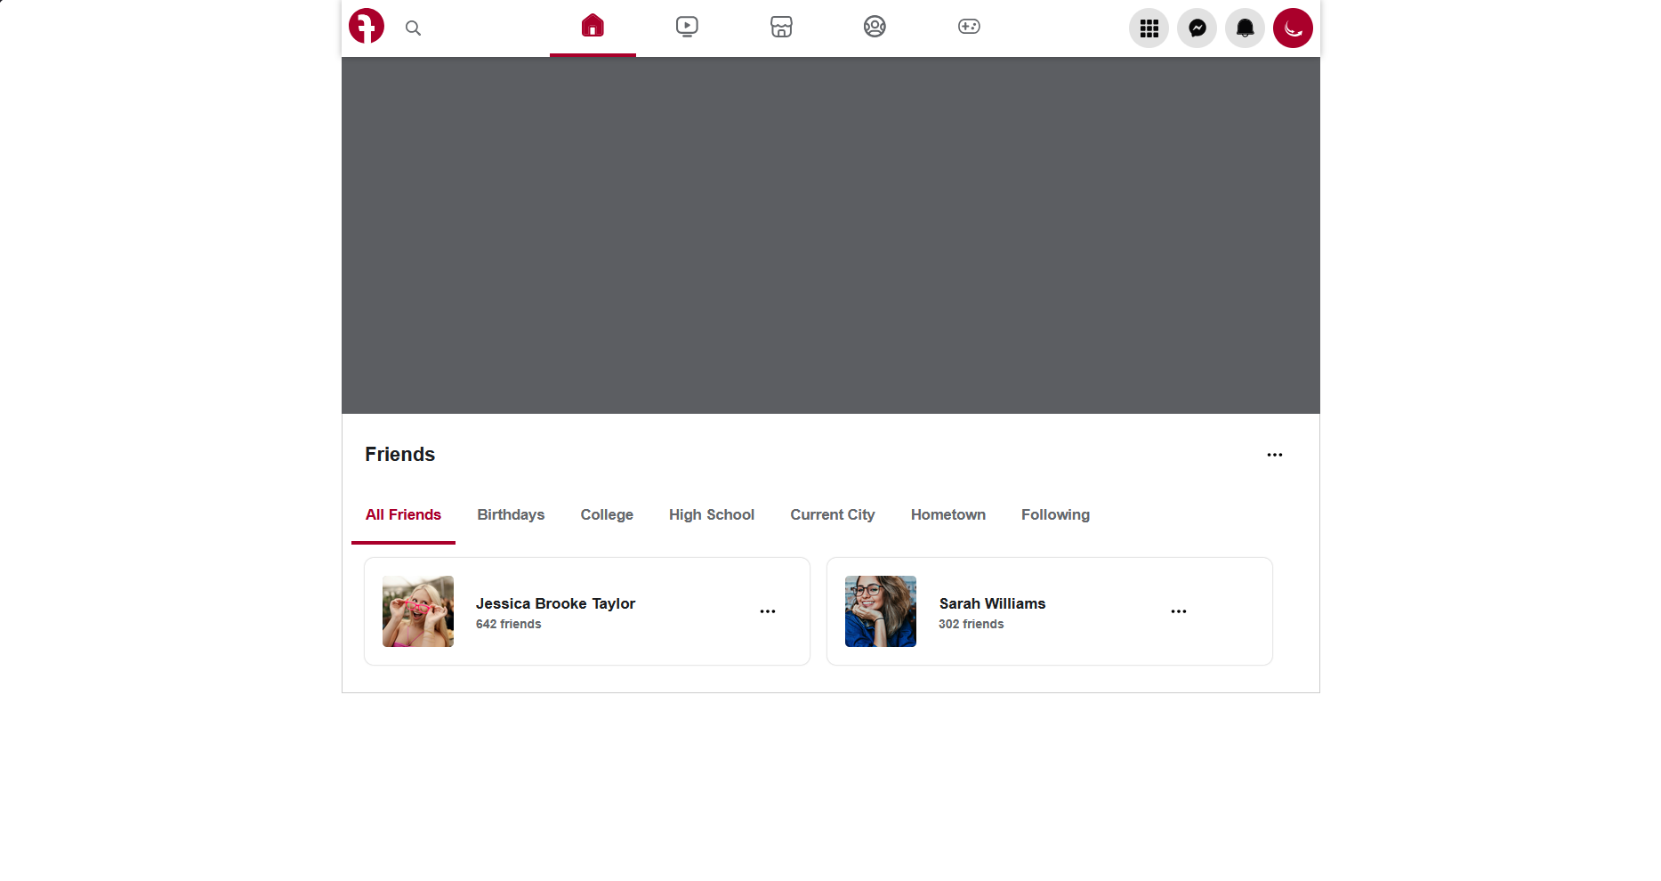The height and width of the screenshot is (881, 1661).
Task: Switch to the Following tab
Action: [x=1055, y=514]
